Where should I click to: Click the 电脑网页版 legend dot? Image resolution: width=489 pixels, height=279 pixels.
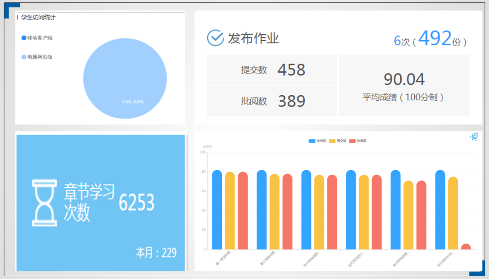pos(24,57)
